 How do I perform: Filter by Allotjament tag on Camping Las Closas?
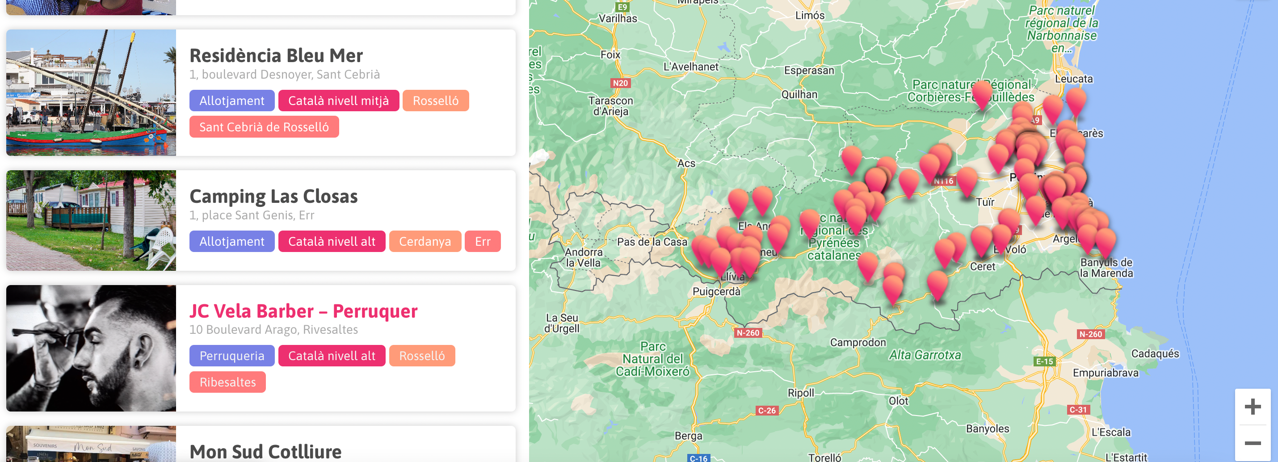point(231,241)
